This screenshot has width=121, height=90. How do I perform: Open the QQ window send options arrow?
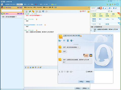pos(92,81)
